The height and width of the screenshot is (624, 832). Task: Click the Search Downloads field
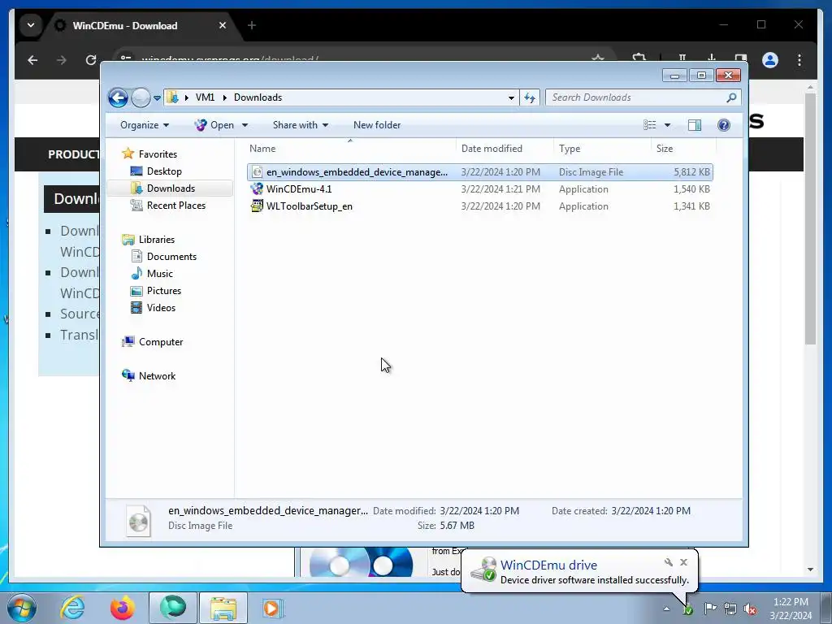635,97
